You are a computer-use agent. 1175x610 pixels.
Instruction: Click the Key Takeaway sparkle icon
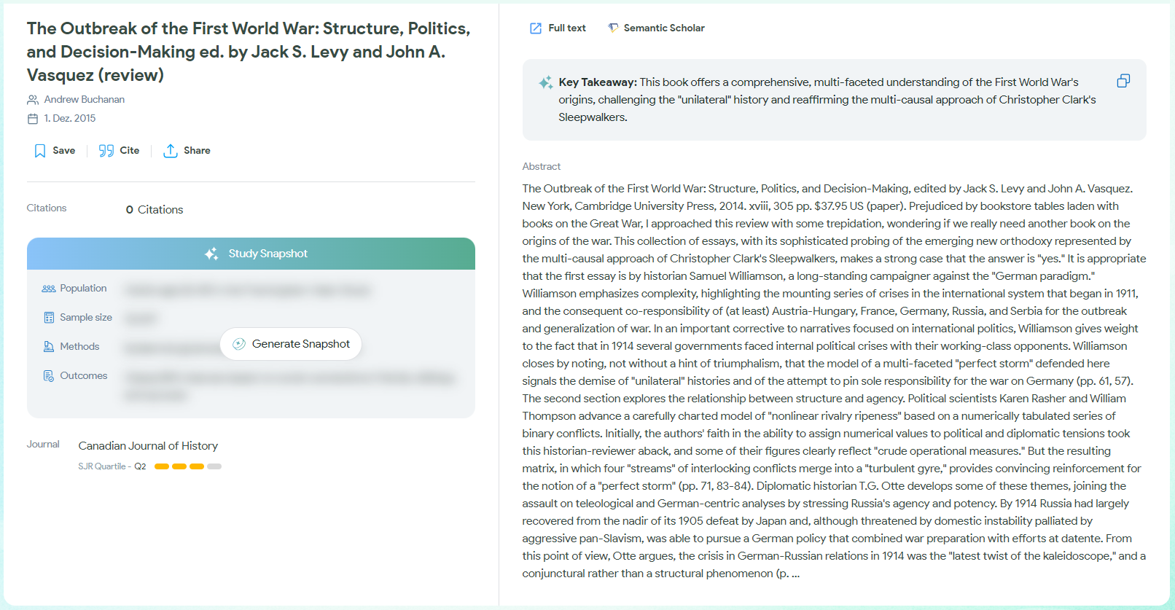click(x=545, y=83)
